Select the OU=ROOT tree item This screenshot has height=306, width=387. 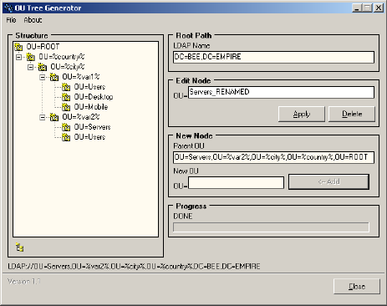pyautogui.click(x=43, y=47)
